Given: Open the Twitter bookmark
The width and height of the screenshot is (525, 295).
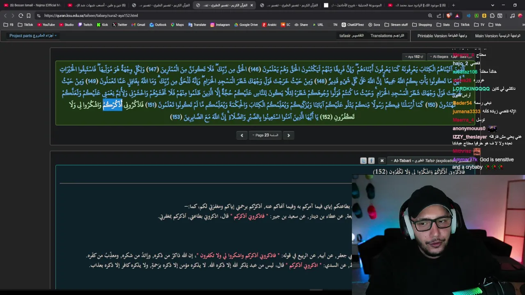Looking at the screenshot, I should (119, 25).
